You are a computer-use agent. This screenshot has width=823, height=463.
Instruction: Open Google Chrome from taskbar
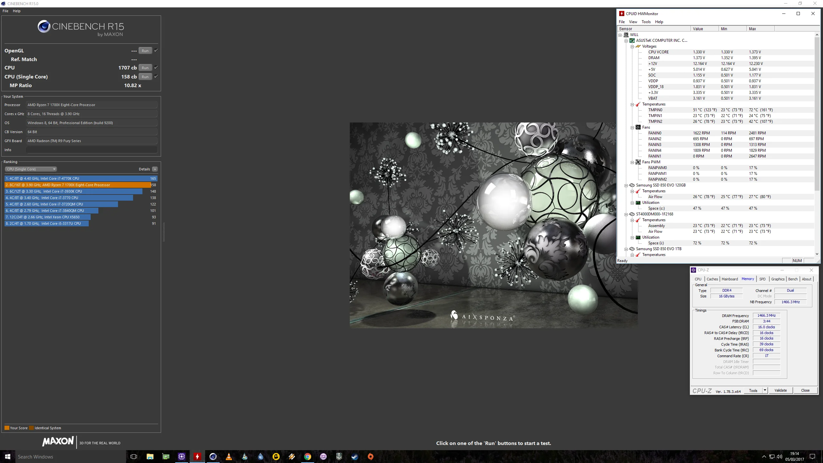tap(308, 457)
